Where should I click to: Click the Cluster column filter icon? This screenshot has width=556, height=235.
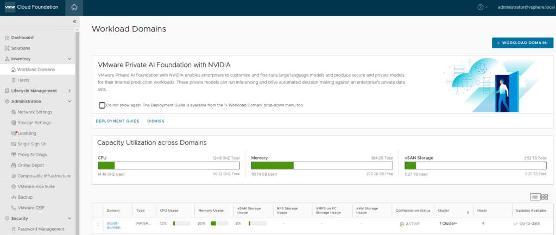tap(468, 213)
